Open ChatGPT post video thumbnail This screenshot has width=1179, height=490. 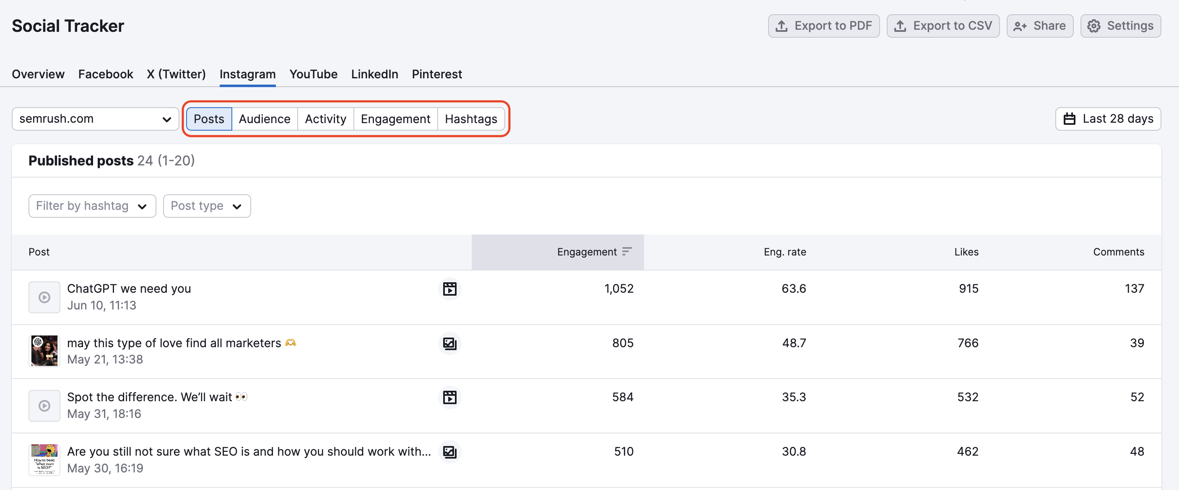click(44, 297)
